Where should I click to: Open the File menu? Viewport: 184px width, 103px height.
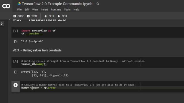19,9
